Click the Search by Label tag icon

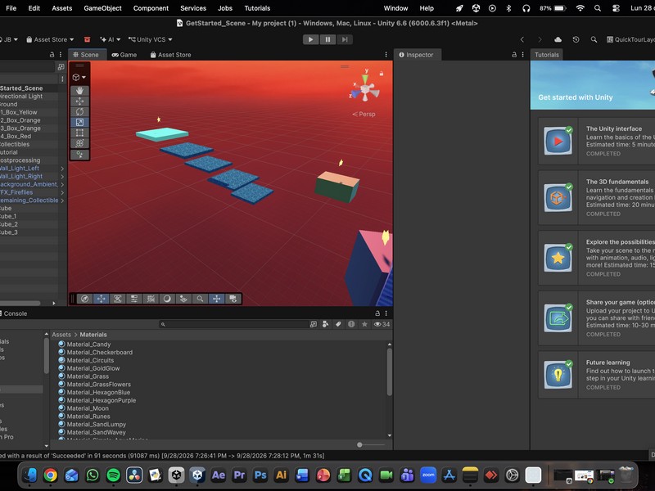(338, 324)
